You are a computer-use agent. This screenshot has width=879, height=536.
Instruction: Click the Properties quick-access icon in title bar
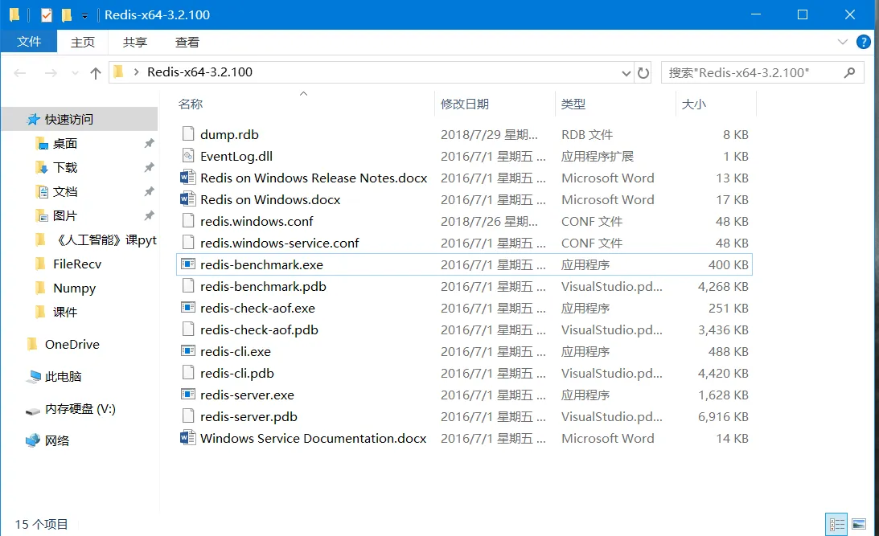[47, 15]
